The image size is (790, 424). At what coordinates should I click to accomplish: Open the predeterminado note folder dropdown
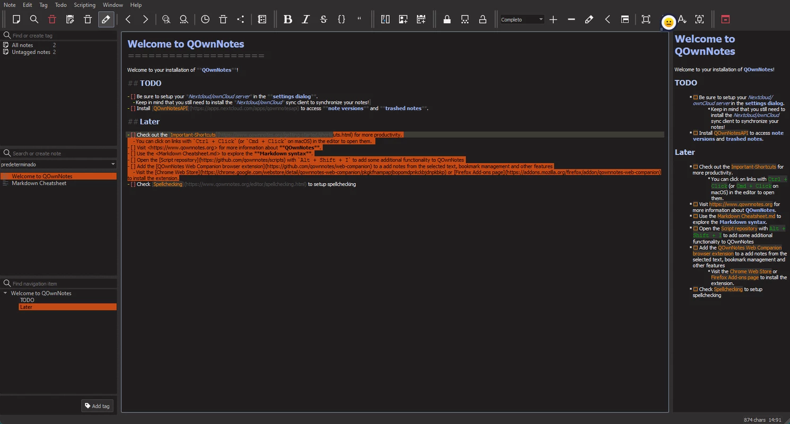tap(58, 164)
